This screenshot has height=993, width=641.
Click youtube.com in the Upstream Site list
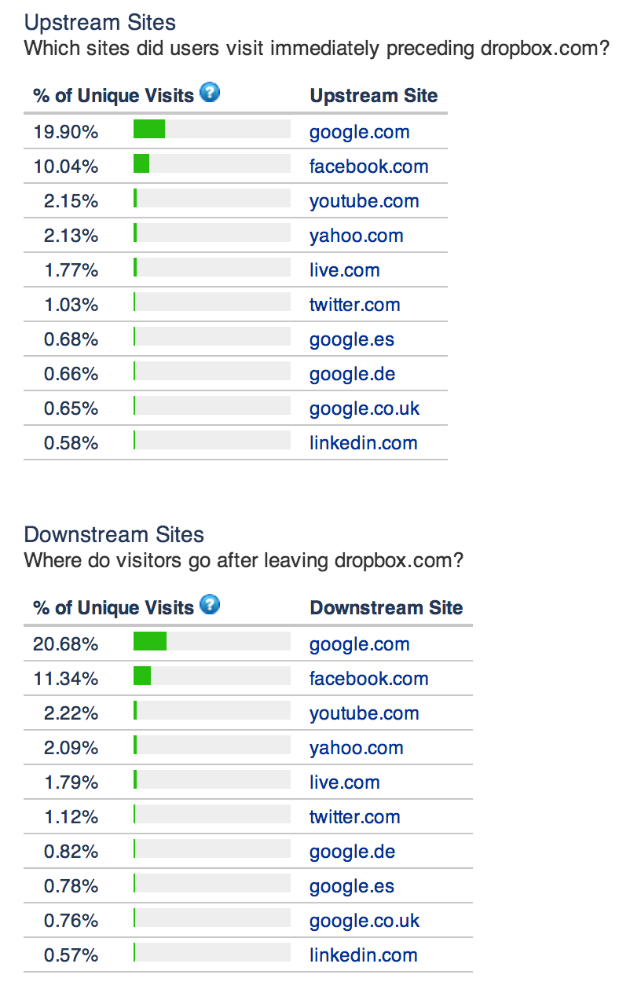tap(364, 201)
